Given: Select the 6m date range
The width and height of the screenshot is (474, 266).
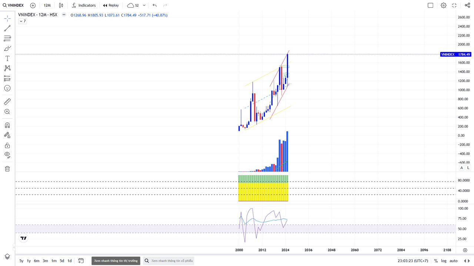Looking at the screenshot, I should [x=37, y=261].
